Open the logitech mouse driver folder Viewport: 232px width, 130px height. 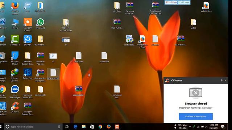click(66, 25)
